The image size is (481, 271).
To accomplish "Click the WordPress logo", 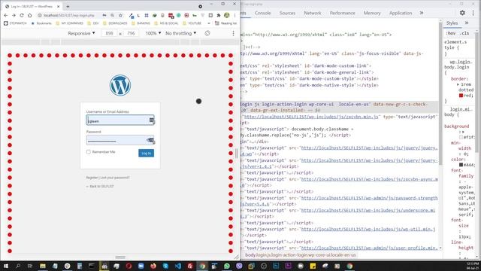I will click(x=120, y=85).
